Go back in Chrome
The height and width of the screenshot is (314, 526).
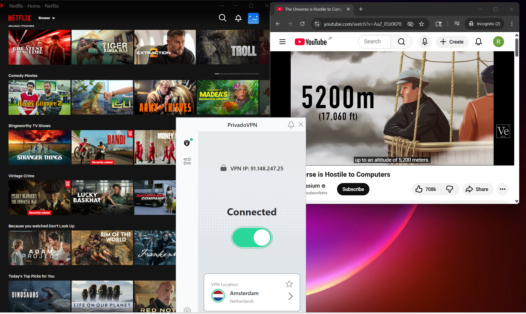(278, 24)
